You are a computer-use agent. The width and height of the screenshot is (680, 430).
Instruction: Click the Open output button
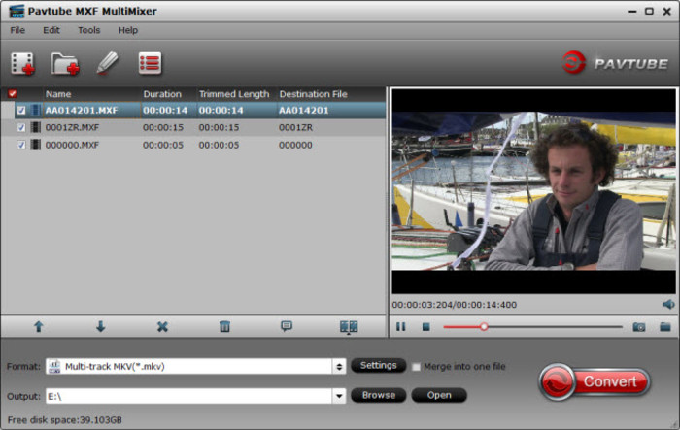439,395
